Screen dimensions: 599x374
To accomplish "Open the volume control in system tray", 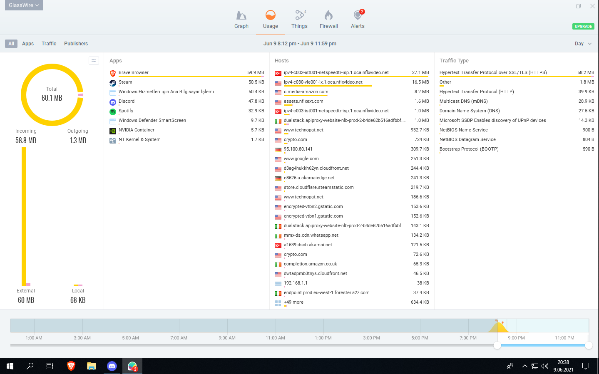I will 545,366.
